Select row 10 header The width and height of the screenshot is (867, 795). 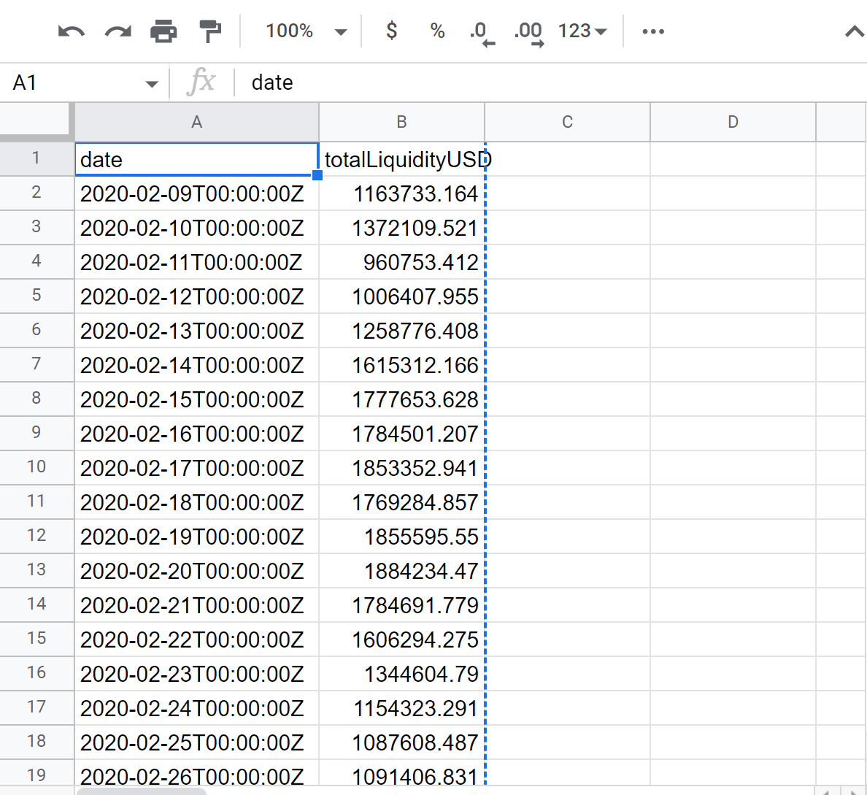coord(36,467)
